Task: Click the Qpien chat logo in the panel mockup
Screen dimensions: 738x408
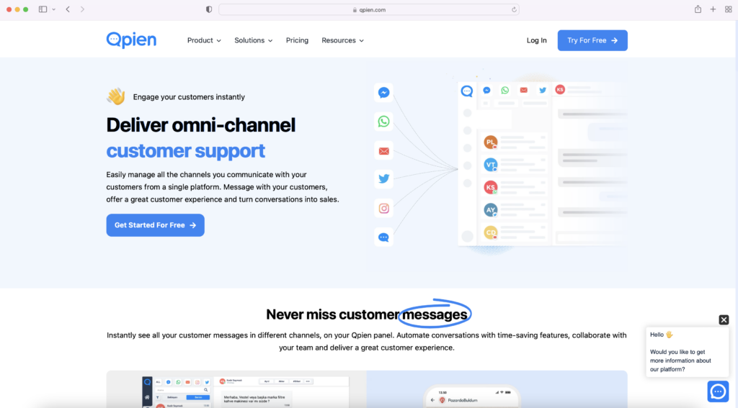Action: (466, 91)
